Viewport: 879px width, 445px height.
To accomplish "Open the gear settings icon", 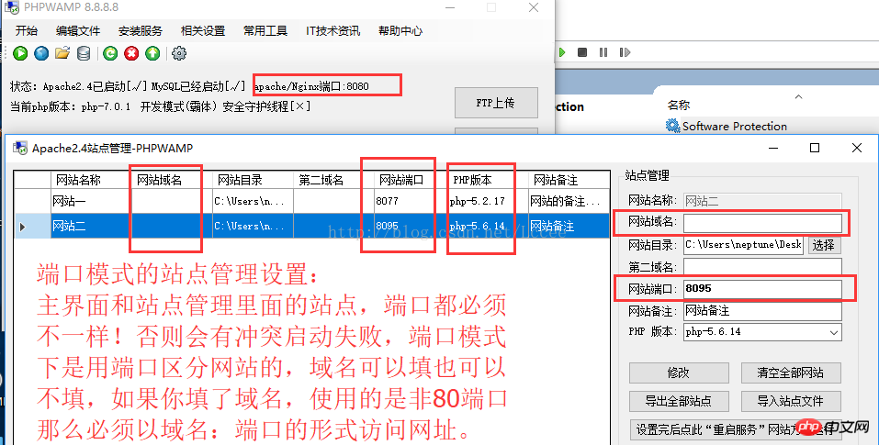I will pos(179,53).
